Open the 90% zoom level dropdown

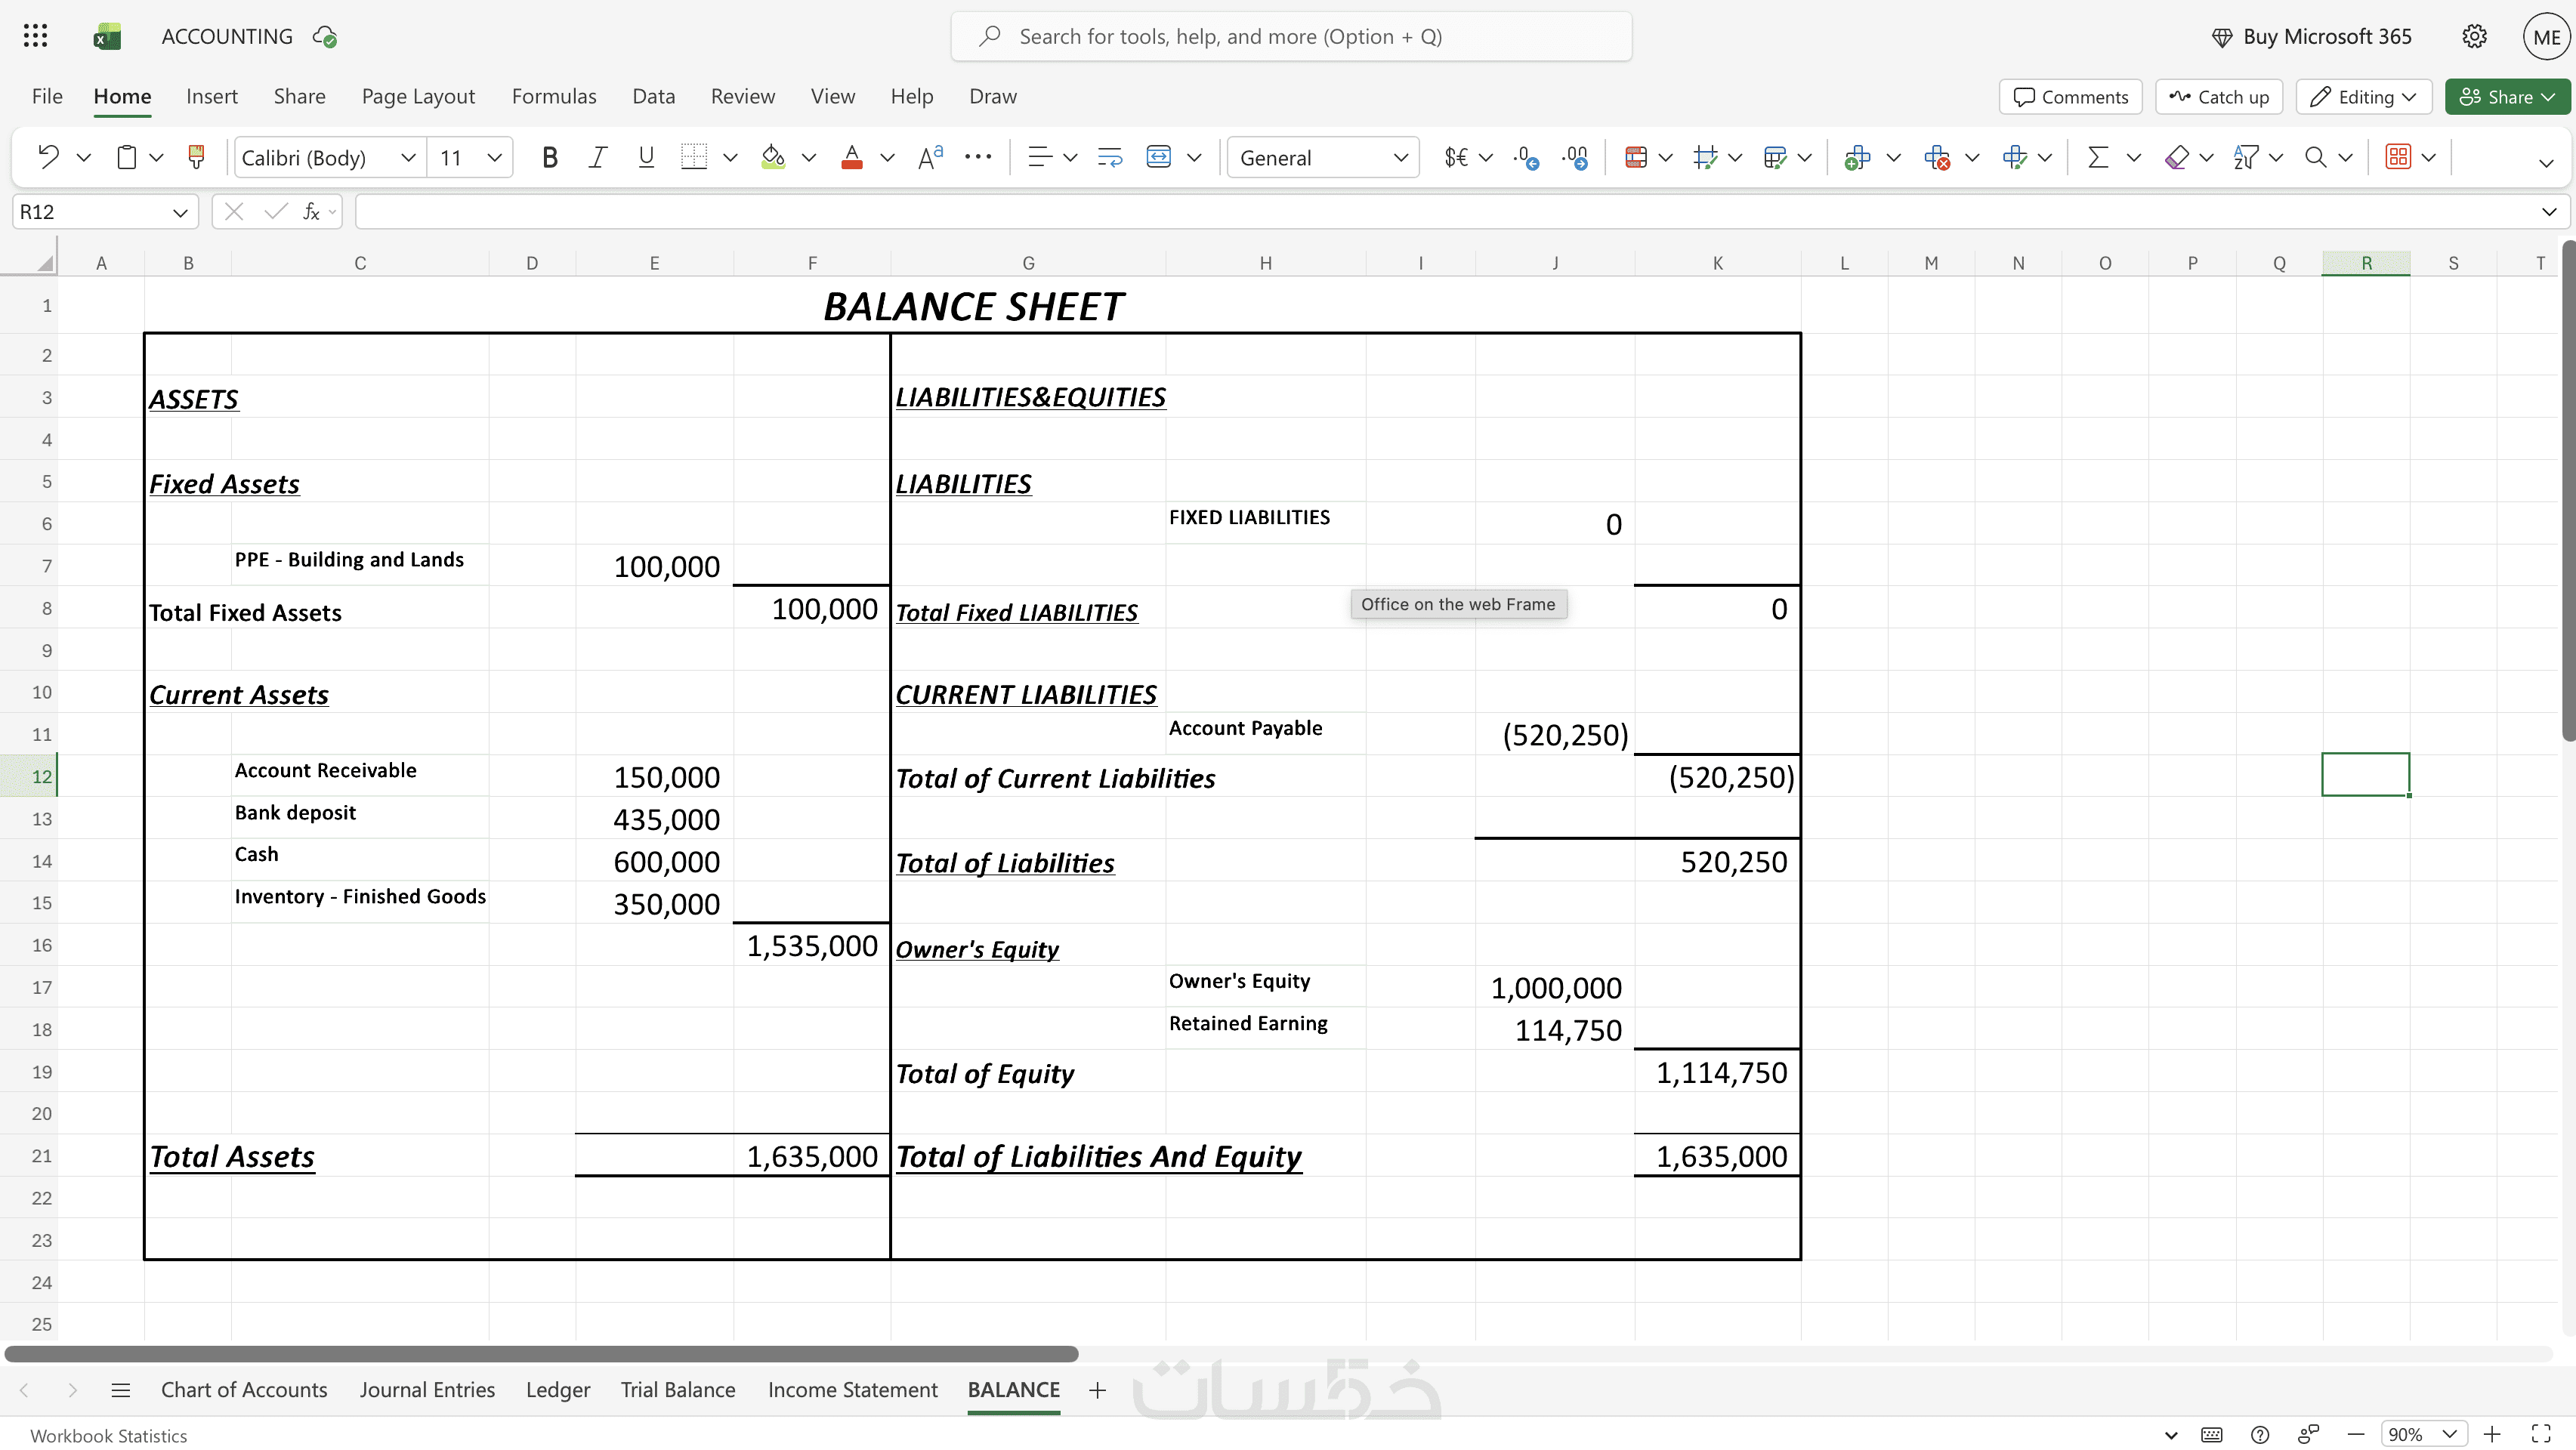tap(2423, 1434)
